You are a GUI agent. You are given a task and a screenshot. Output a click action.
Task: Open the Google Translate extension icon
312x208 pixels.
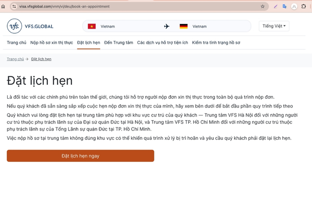(284, 6)
